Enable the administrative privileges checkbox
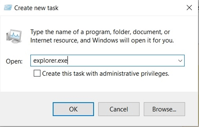Viewport: 199px width, 127px height. 37,73
